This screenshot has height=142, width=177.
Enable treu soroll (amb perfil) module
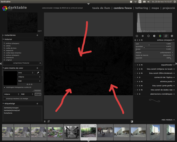[135, 86]
